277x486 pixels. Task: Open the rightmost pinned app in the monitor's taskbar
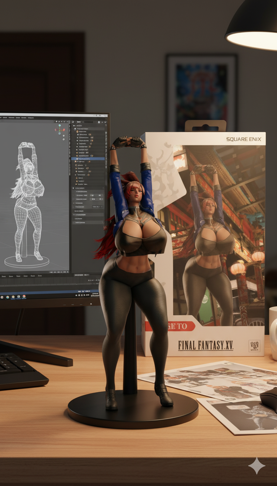(x=24, y=297)
